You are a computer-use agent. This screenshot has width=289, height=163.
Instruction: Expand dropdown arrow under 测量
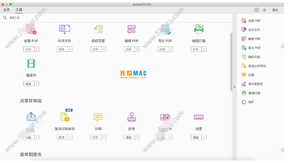204,137
